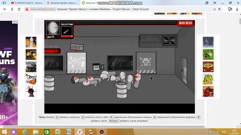Open the right red logo game thumbnail

pos(208,67)
